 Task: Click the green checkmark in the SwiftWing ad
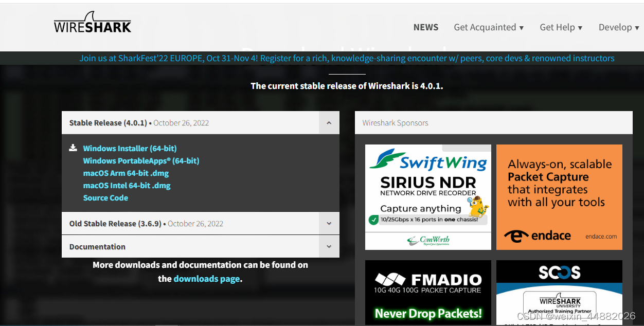point(374,220)
